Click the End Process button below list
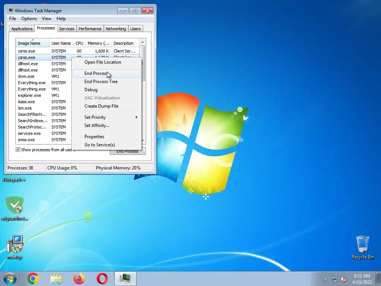This screenshot has height=286, width=381. point(128,151)
